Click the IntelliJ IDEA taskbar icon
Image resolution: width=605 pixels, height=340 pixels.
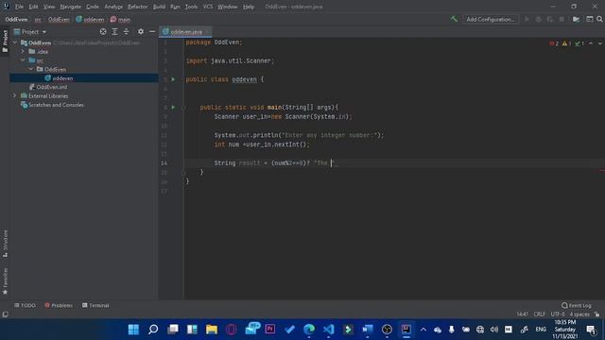406,330
